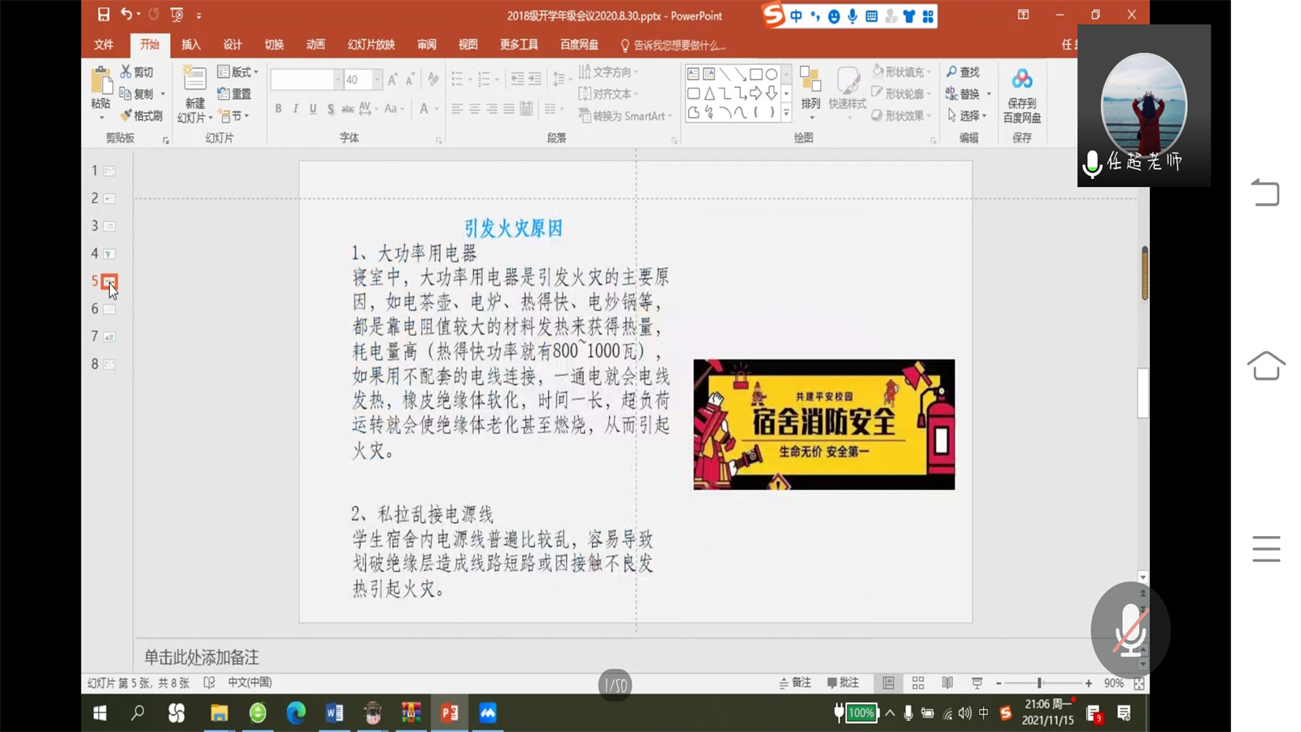This screenshot has width=1301, height=732.
Task: Expand the Layout (版式) dropdown
Action: click(238, 72)
